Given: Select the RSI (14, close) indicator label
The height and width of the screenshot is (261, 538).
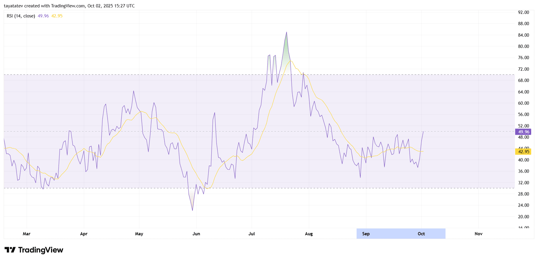Looking at the screenshot, I should pyautogui.click(x=21, y=16).
